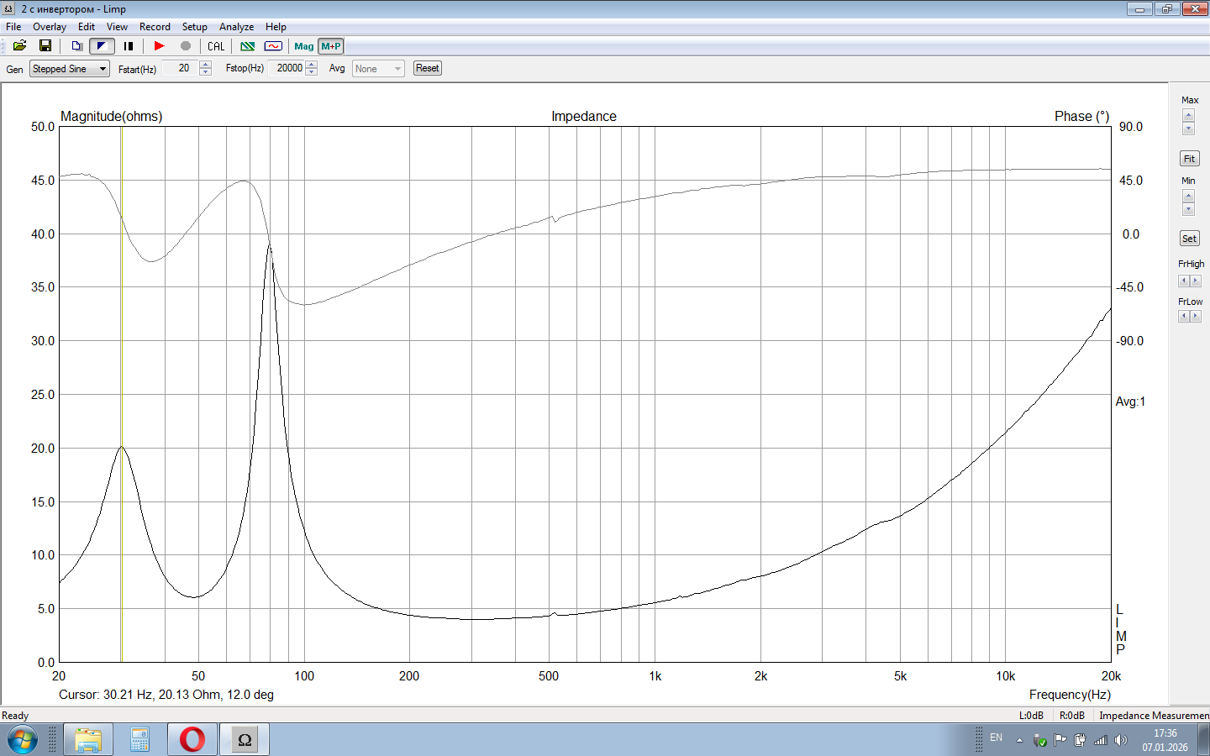
Task: Open Windows Explorer from the taskbar
Action: [88, 740]
